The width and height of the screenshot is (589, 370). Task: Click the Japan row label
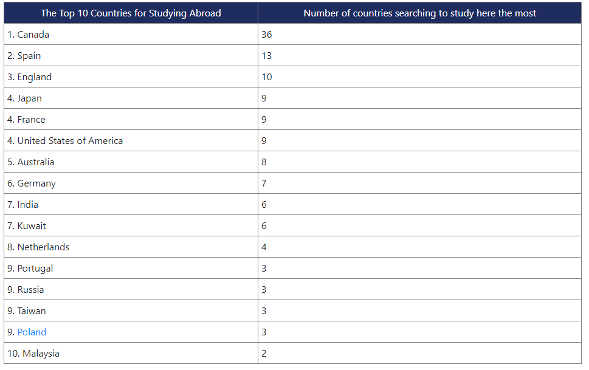pos(25,98)
